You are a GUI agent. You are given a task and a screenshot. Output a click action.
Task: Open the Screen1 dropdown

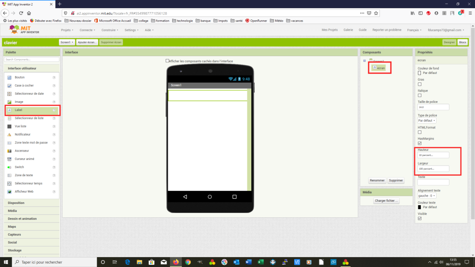point(67,42)
